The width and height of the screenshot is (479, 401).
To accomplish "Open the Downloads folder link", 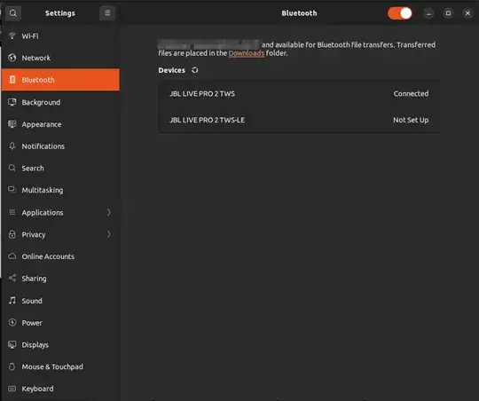I will tap(247, 53).
